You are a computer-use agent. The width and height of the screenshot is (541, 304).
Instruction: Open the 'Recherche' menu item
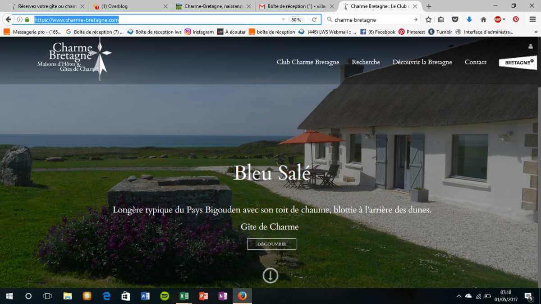coord(366,62)
